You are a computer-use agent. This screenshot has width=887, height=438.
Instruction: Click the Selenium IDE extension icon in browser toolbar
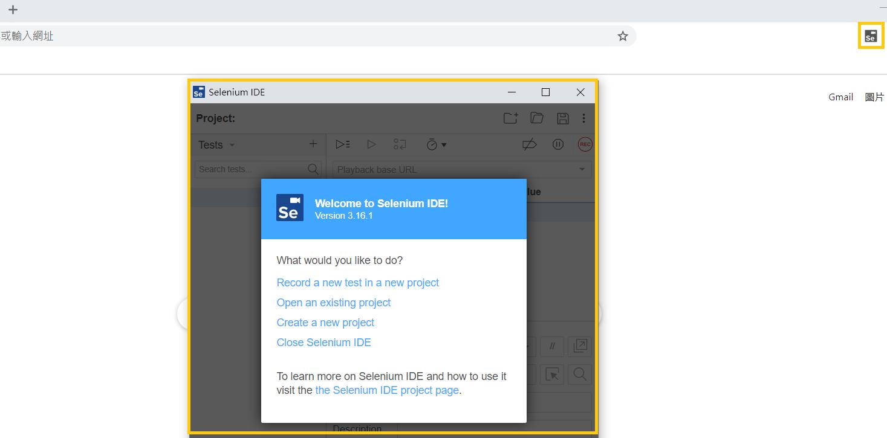point(870,36)
